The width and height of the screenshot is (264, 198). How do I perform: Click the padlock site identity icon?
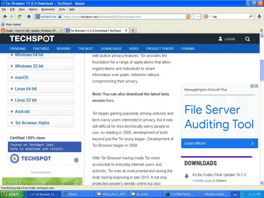(60, 16)
